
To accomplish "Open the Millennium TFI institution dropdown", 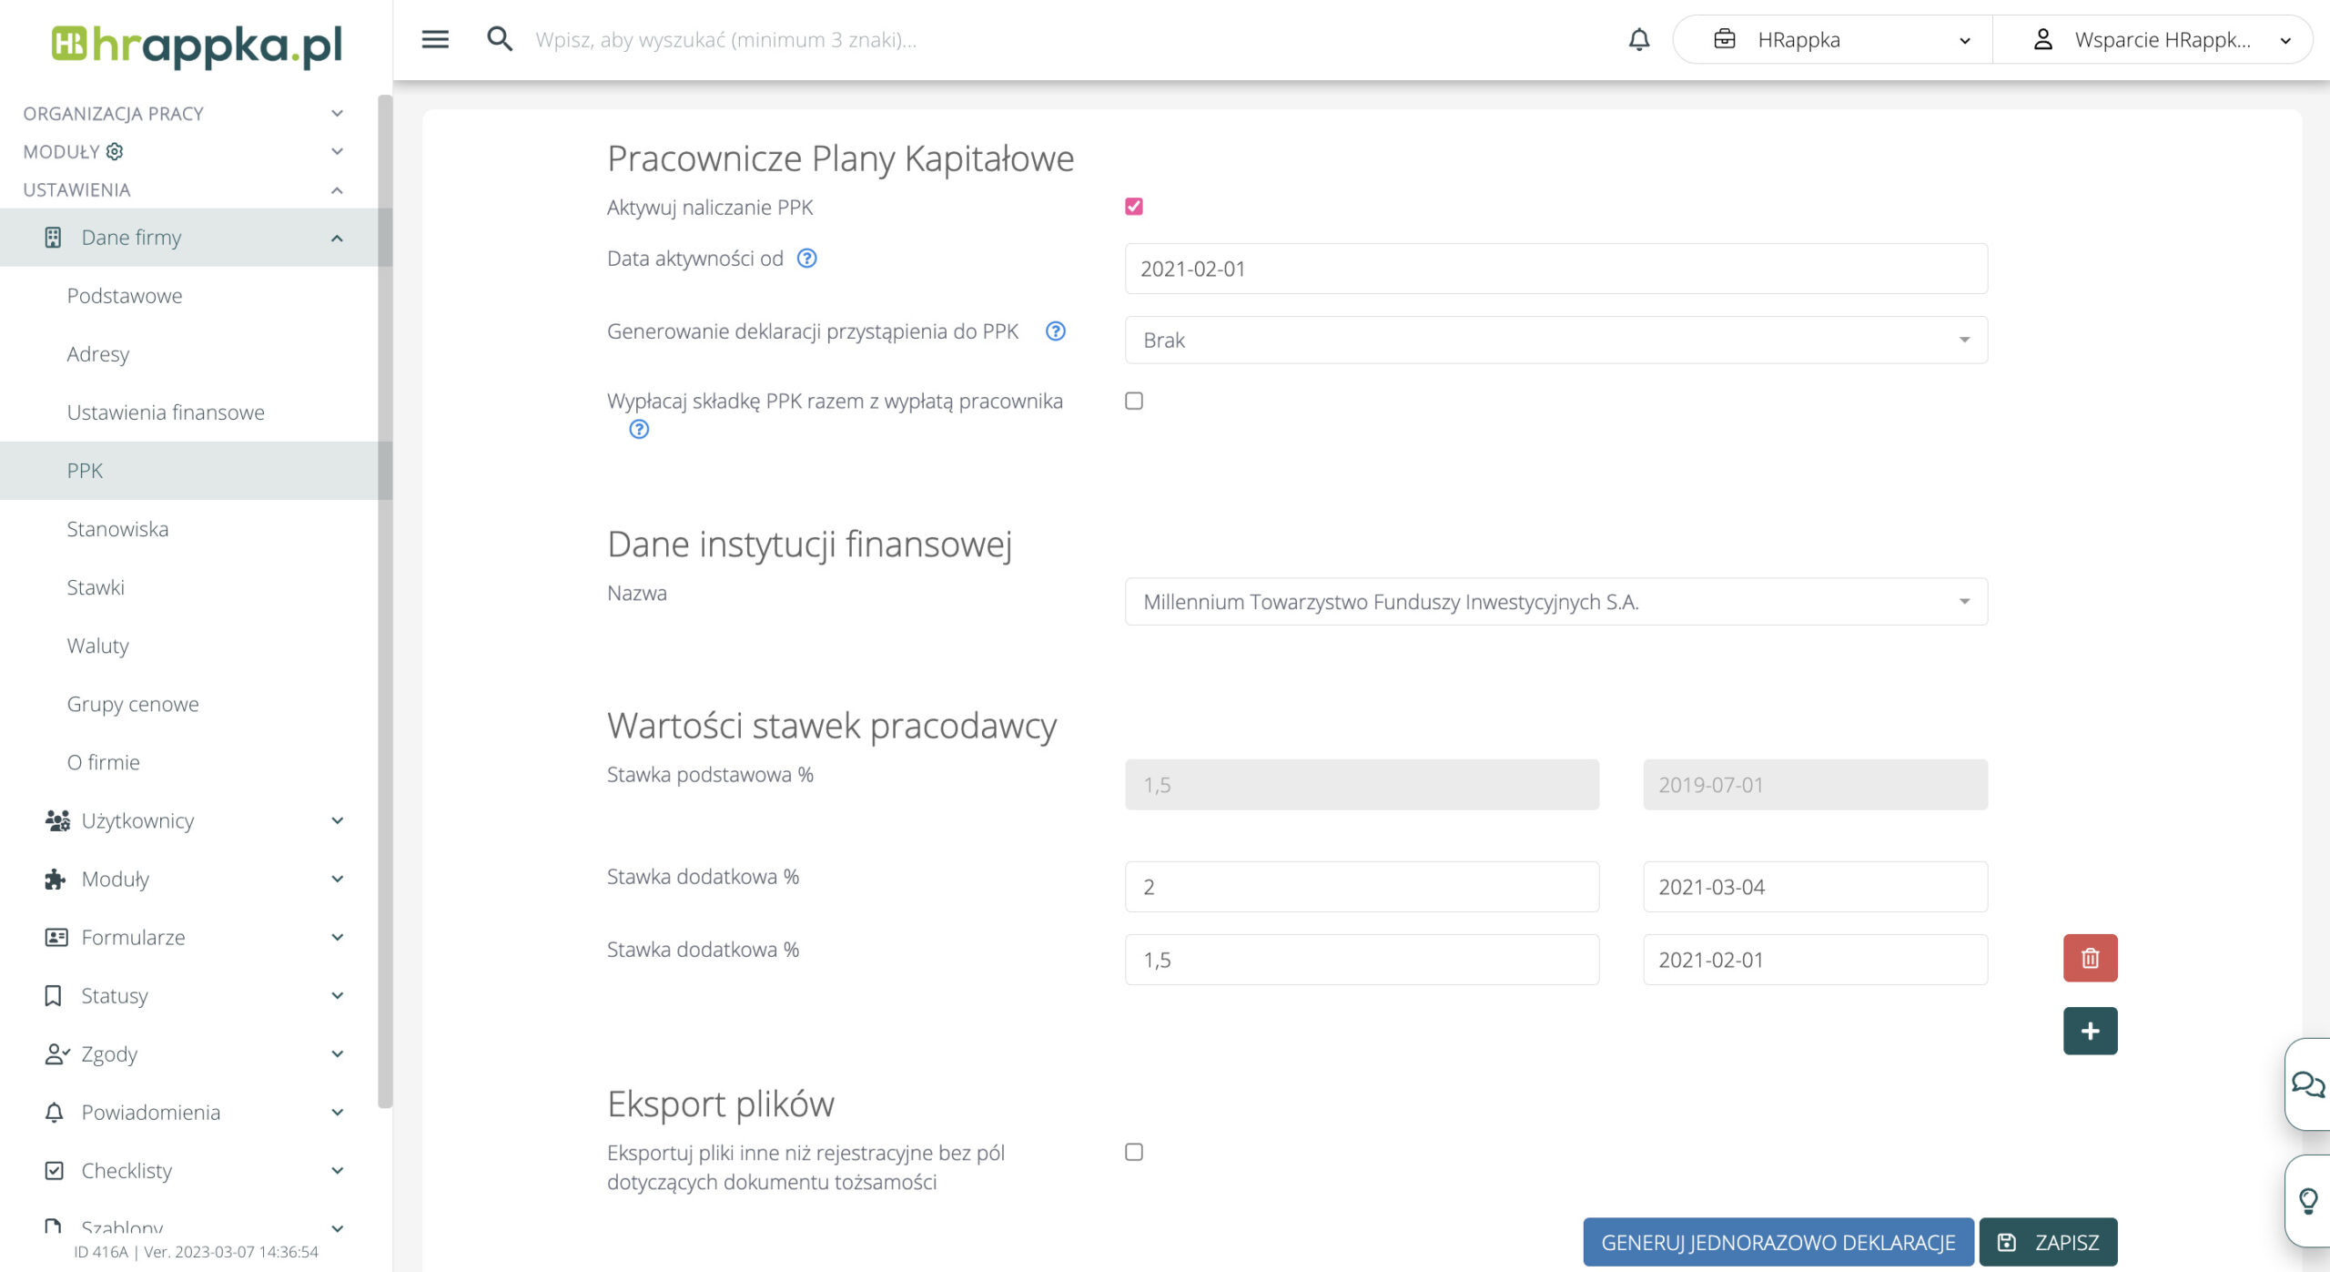I will coord(1555,602).
